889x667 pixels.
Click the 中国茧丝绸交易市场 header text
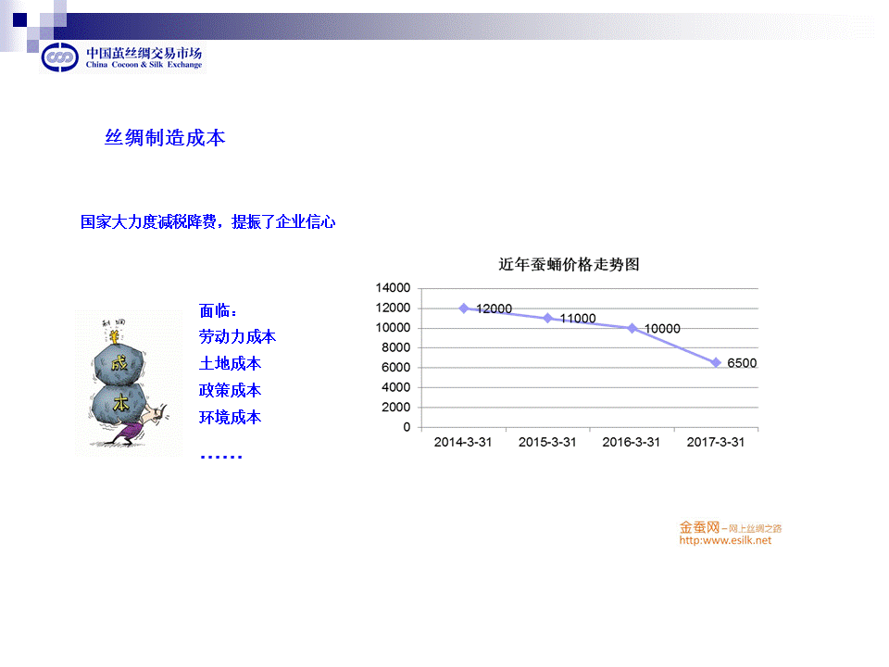coord(144,53)
